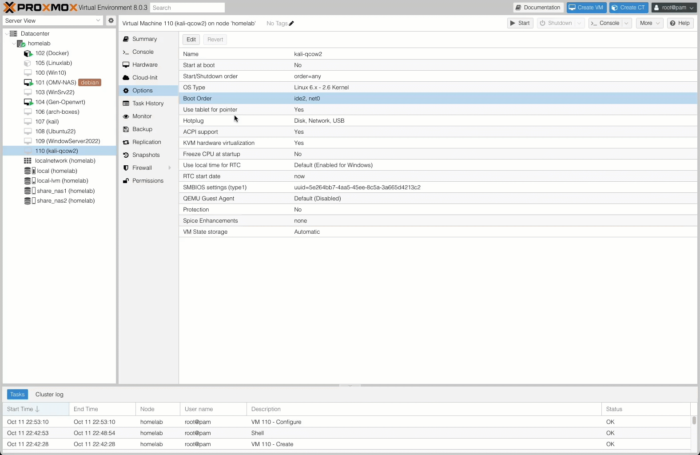The height and width of the screenshot is (455, 700).
Task: Click the Hardware monitor icon
Action: click(x=126, y=65)
